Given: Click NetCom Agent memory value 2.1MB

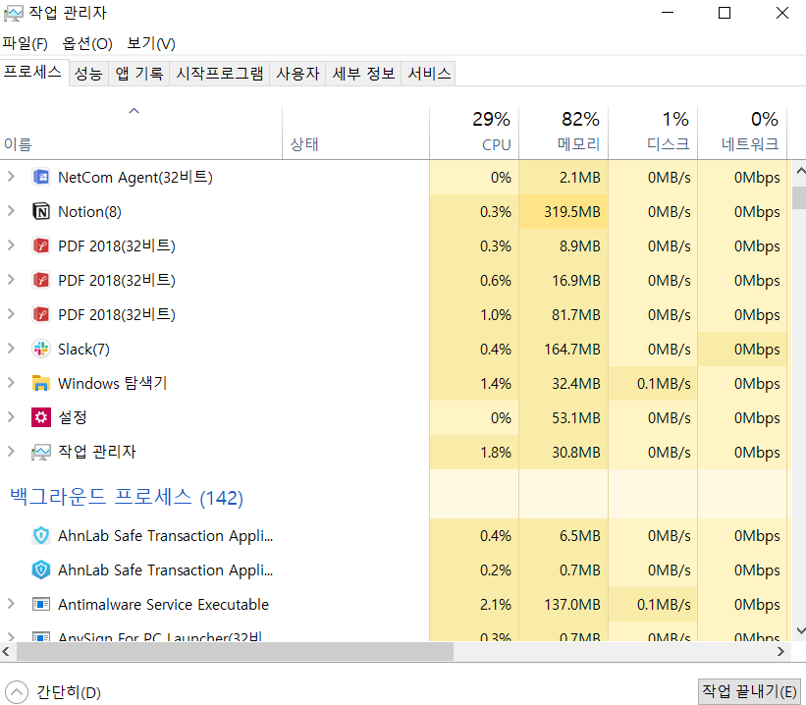Looking at the screenshot, I should [580, 178].
